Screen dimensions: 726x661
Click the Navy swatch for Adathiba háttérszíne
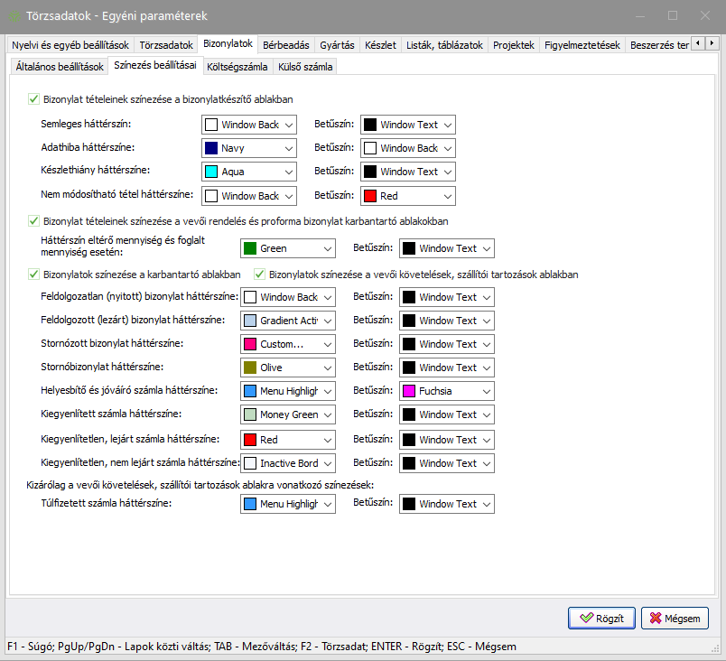212,148
